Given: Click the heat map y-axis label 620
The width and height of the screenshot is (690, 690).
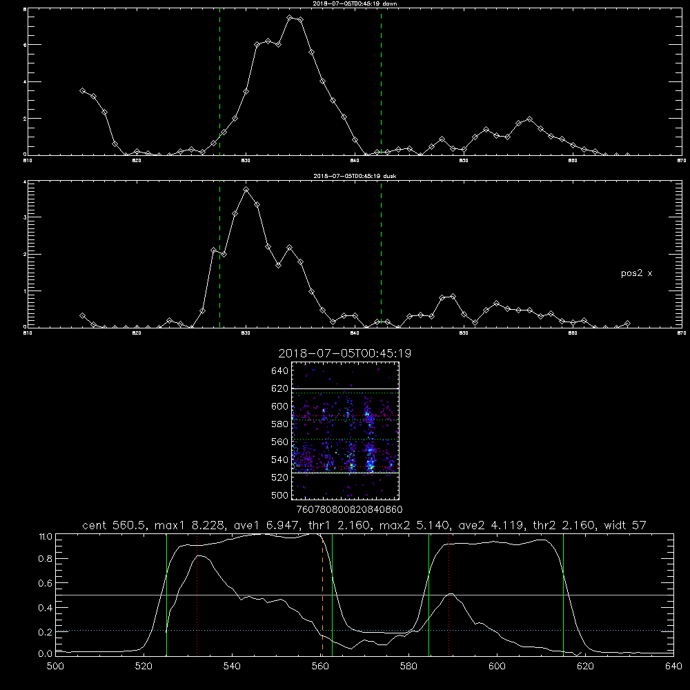Looking at the screenshot, I should pyautogui.click(x=280, y=388).
